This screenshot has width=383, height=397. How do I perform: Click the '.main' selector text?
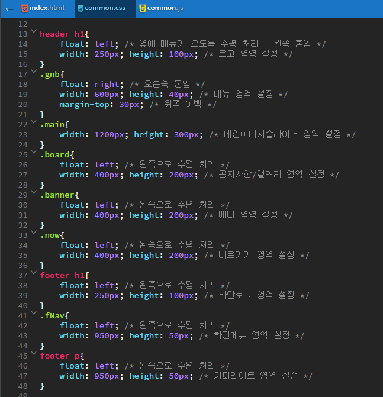[x=53, y=125]
